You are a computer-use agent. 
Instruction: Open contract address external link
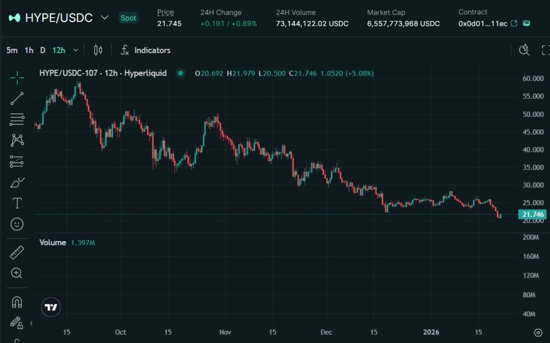tap(514, 24)
